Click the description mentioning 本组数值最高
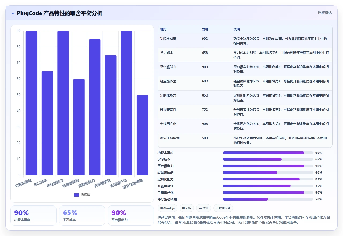The height and width of the screenshot is (236, 343). point(280,41)
